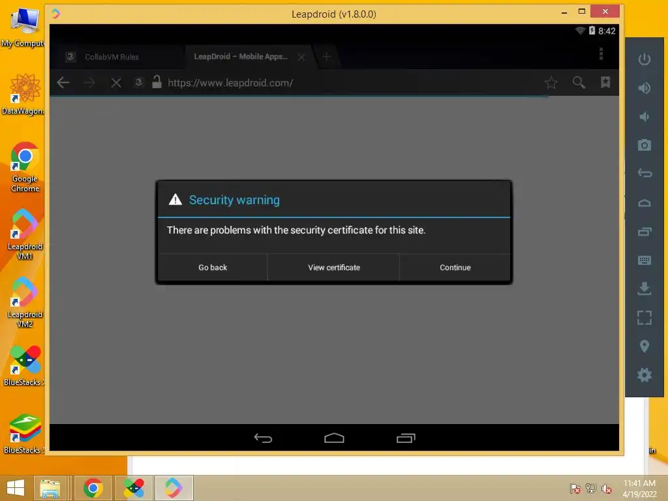This screenshot has height=501, width=668.
Task: Open the green BlueStacks desktop shortcut
Action: point(24,434)
